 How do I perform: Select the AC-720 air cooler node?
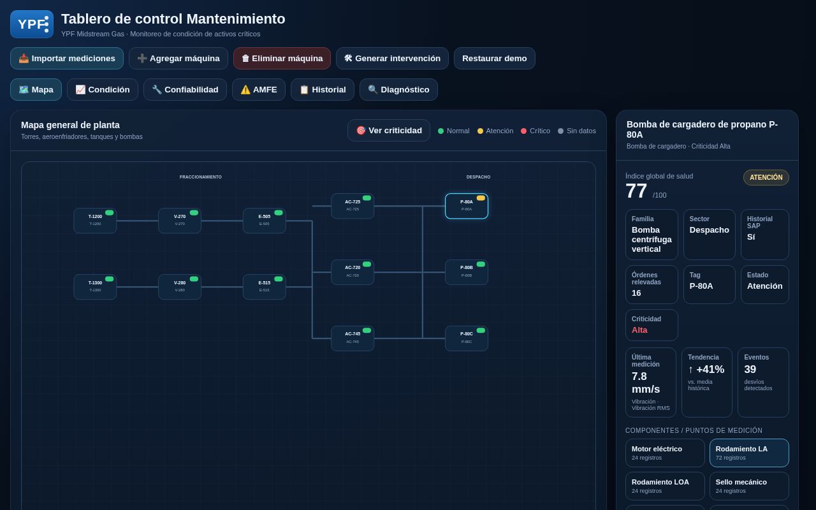tap(353, 272)
